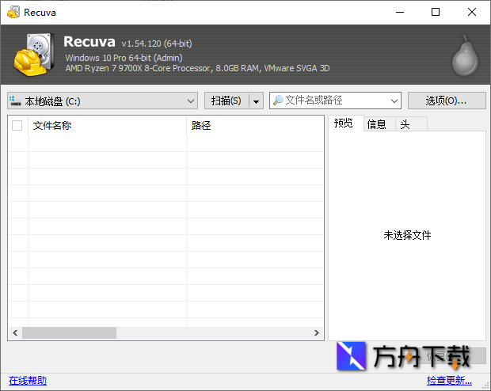491x391 pixels.
Task: Sort by the 文件名称 column header
Action: [x=108, y=126]
